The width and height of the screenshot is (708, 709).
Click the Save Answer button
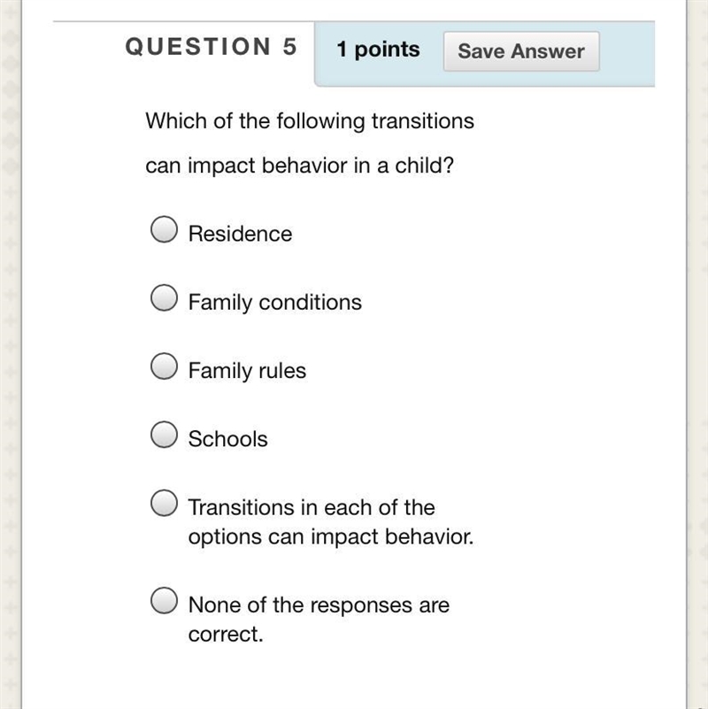pos(521,51)
